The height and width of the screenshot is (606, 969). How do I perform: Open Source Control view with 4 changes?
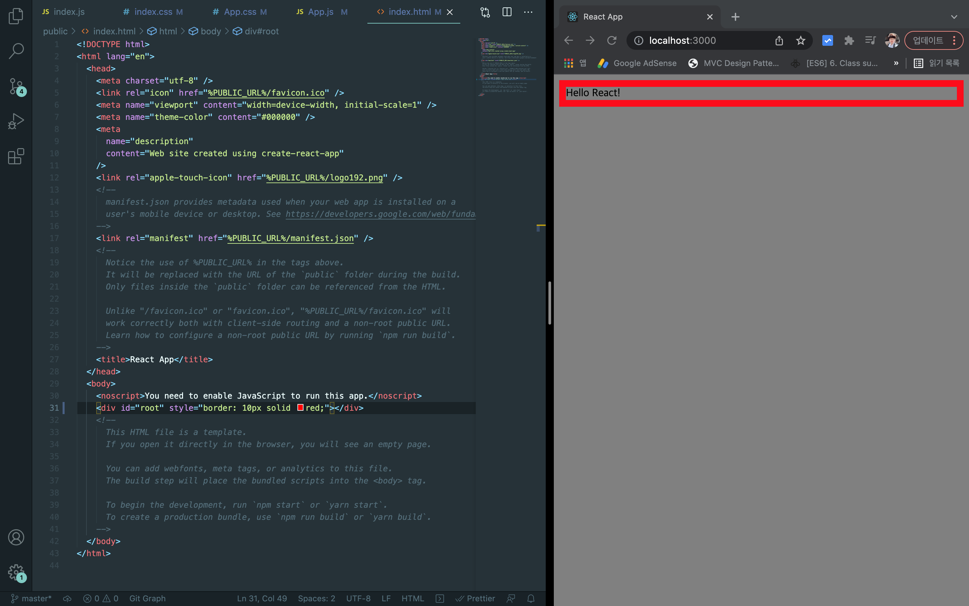[16, 86]
